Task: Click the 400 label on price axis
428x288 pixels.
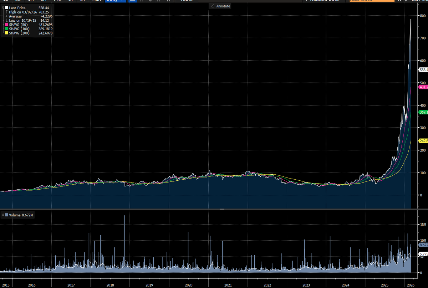Action: point(423,106)
